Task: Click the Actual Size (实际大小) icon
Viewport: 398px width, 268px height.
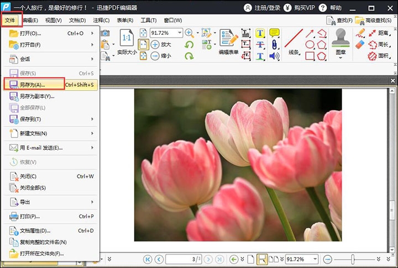Action: (126, 40)
